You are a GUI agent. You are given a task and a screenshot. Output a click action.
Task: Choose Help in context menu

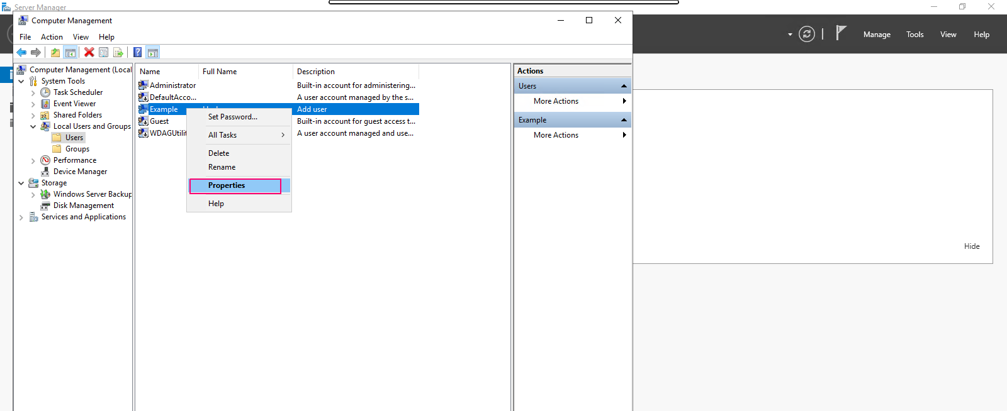(x=239, y=204)
